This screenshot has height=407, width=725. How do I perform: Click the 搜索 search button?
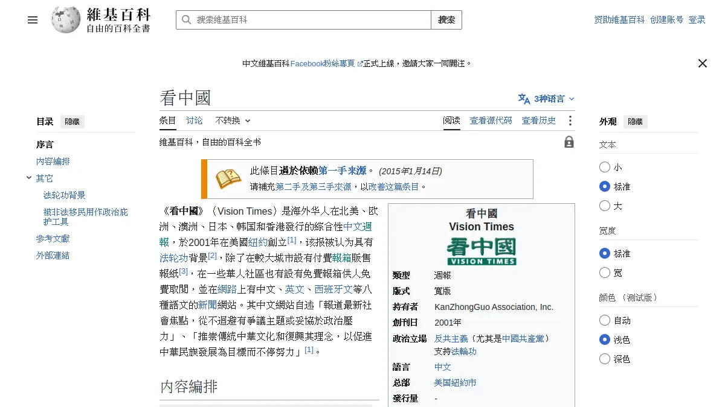pos(446,20)
